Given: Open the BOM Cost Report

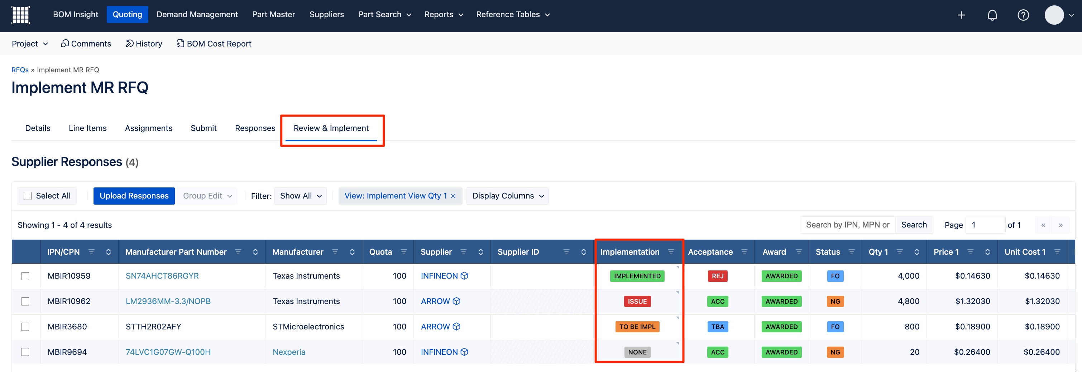Looking at the screenshot, I should click(x=214, y=44).
